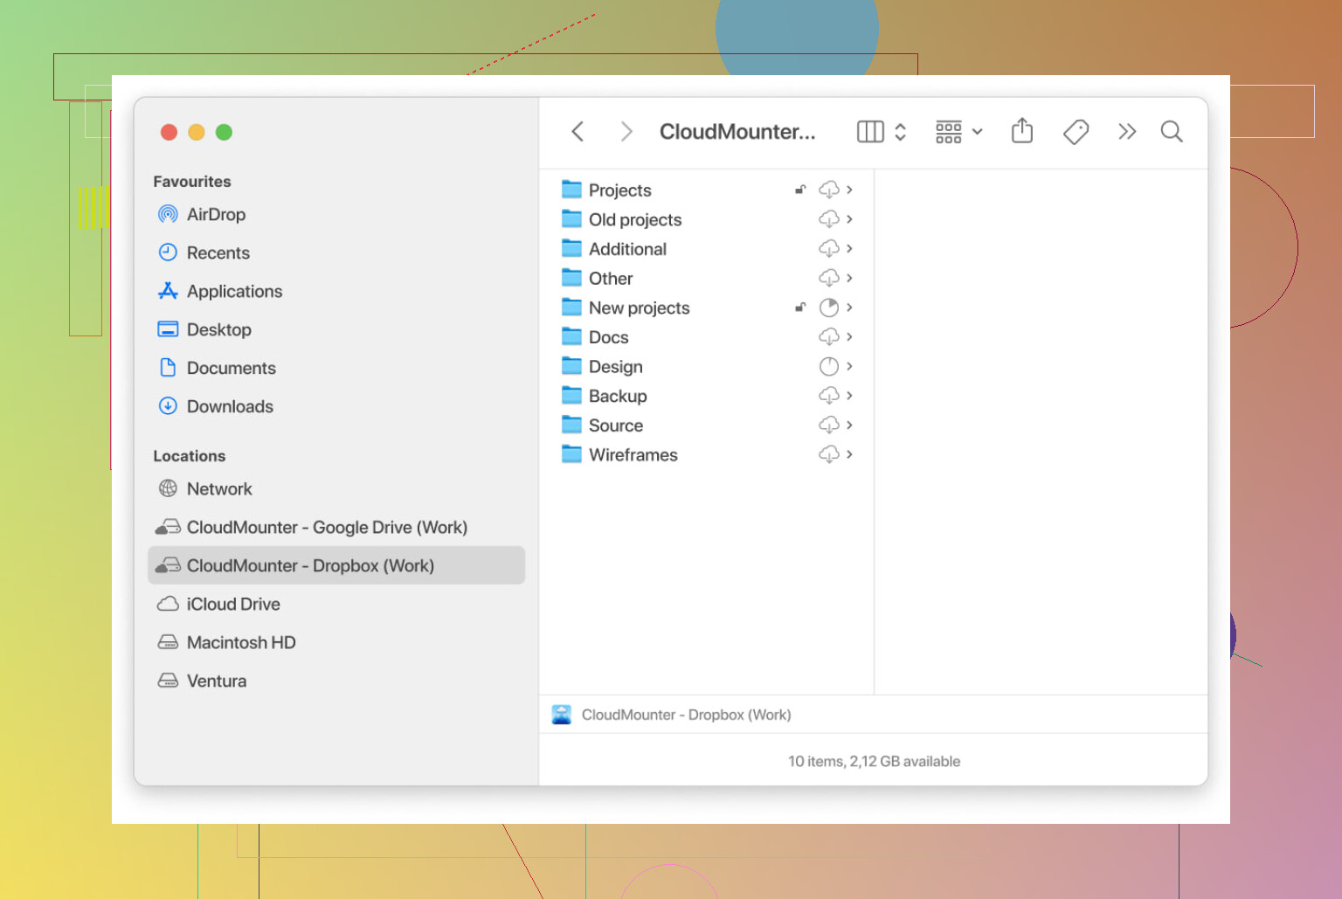Expand Additional folder chevron

pyautogui.click(x=849, y=249)
